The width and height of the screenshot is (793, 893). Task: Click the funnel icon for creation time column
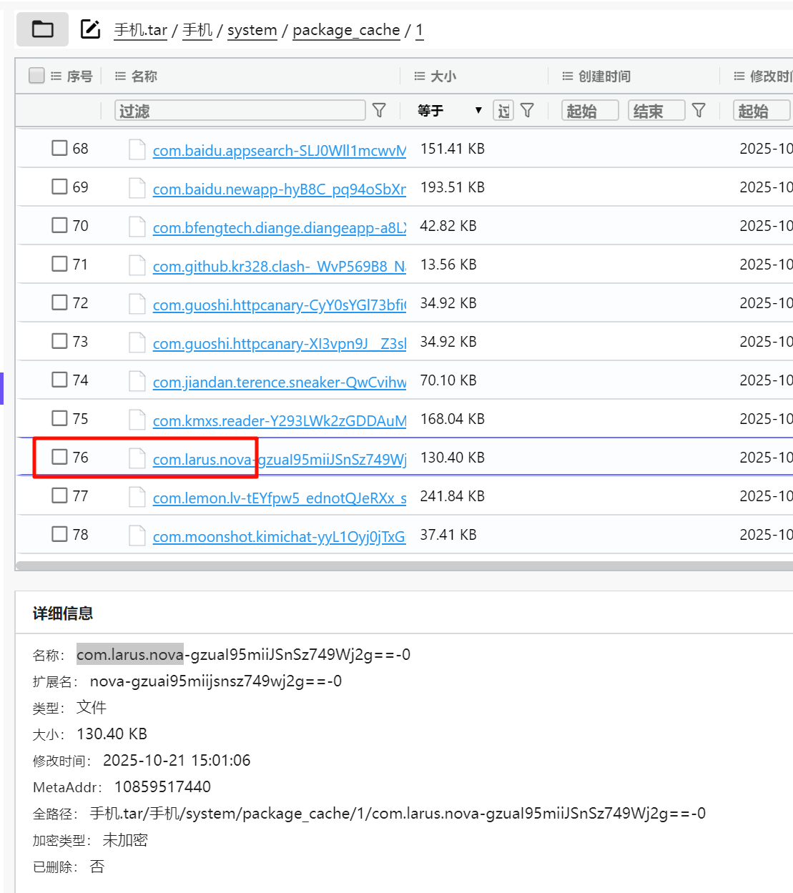click(x=699, y=110)
